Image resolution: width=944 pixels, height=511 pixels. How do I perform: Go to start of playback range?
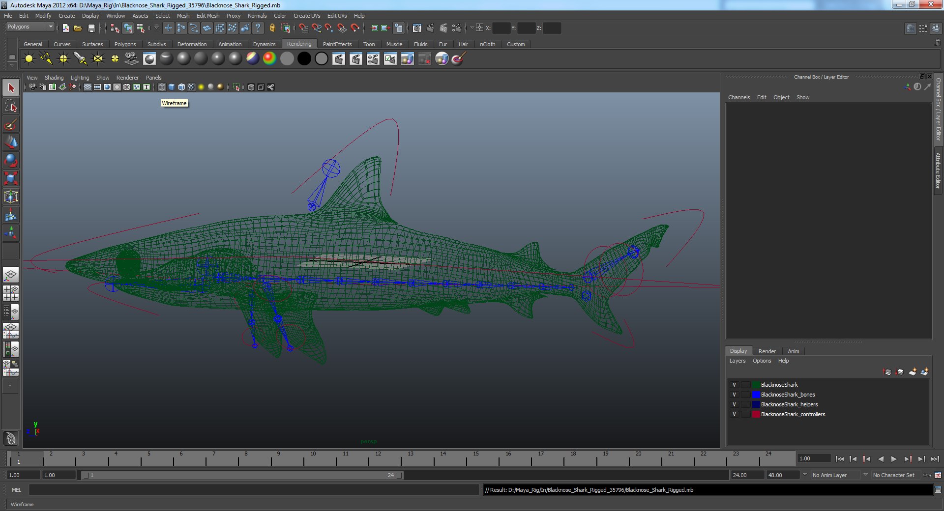[x=839, y=459]
